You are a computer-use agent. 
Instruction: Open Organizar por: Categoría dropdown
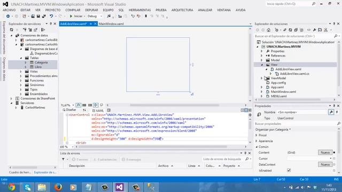273,130
